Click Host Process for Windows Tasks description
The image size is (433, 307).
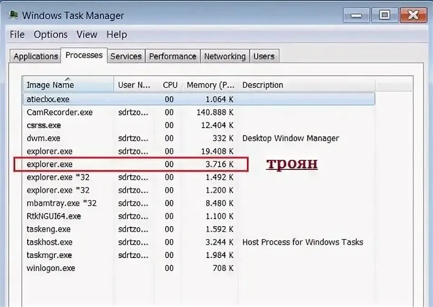[303, 242]
